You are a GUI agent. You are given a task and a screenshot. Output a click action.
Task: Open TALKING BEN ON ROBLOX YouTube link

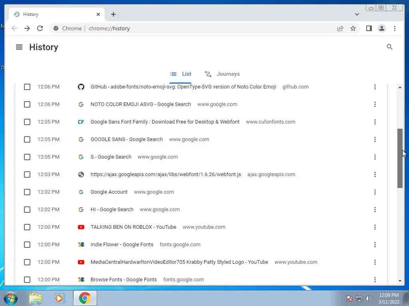133,227
